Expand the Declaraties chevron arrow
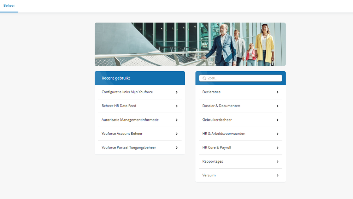This screenshot has height=199, width=353. [x=277, y=92]
